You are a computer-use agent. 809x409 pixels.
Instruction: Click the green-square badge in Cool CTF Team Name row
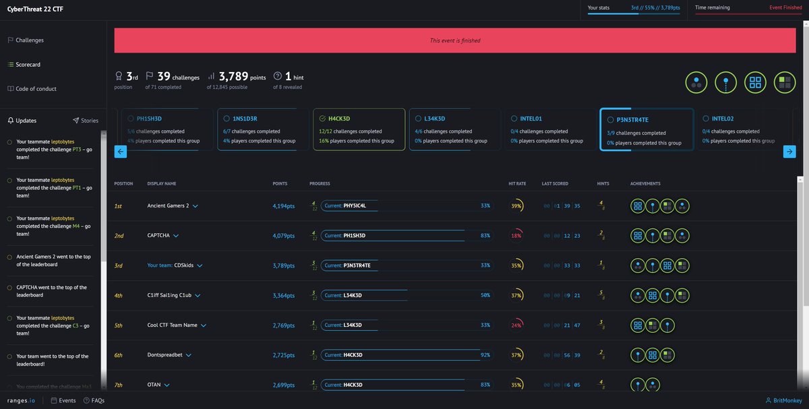652,325
